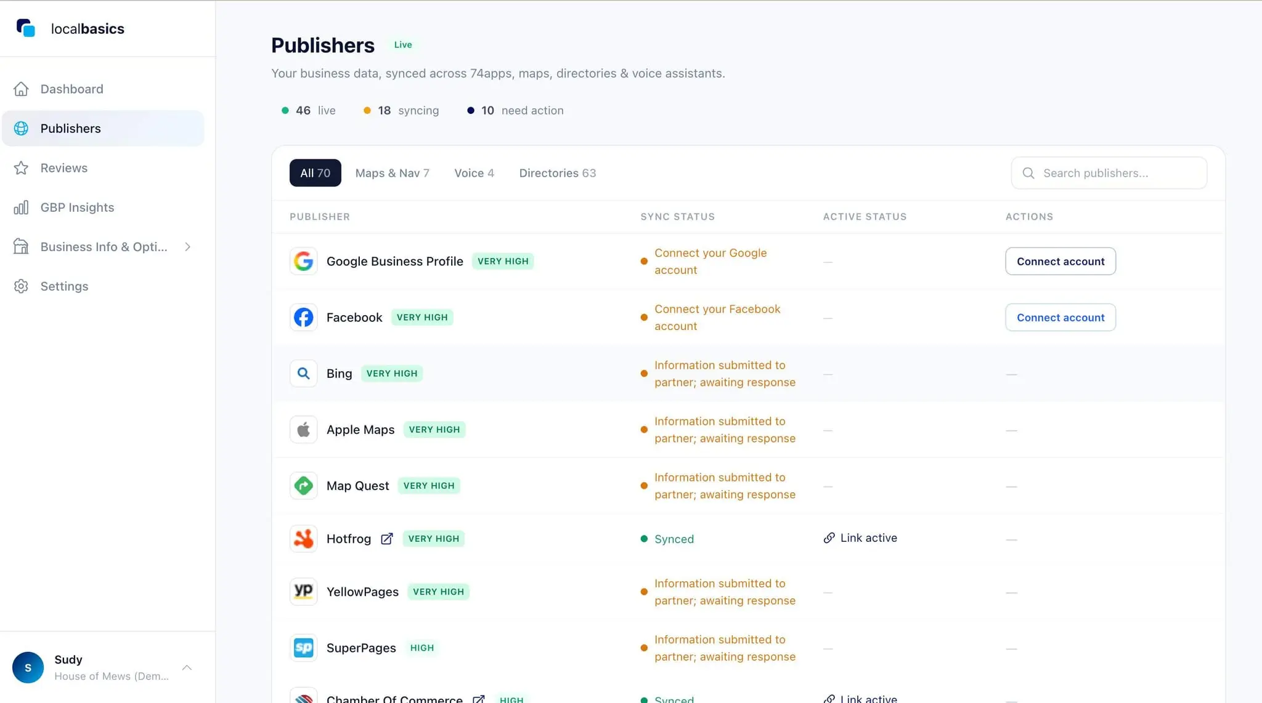
Task: Click the House of Mews account name
Action: [112, 676]
